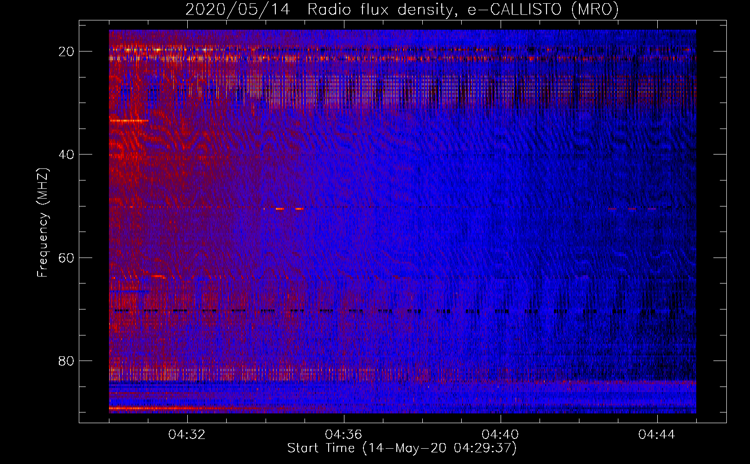Viewport: 750px width, 464px height.
Task: Click the 40 MHz frequency tick label
Action: 66,155
